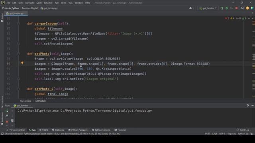
Task: Click Terrones-Digital breadcrumb in navigation bar
Action: [x=30, y=8]
